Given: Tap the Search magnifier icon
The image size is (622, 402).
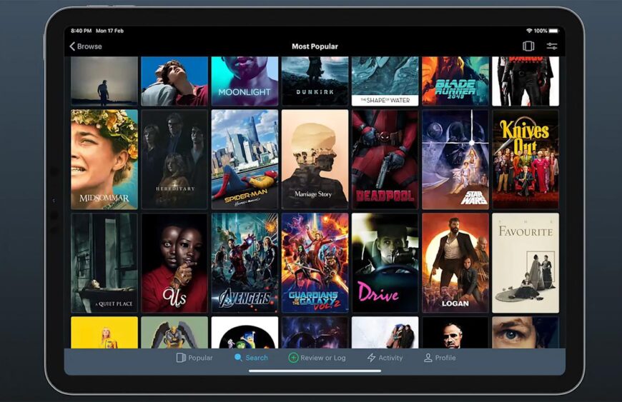Looking at the screenshot, I should click(238, 357).
